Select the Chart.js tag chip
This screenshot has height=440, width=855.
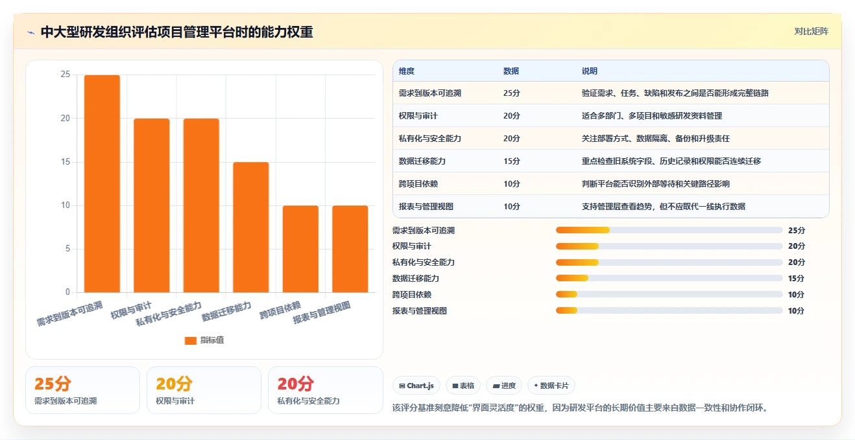click(416, 386)
